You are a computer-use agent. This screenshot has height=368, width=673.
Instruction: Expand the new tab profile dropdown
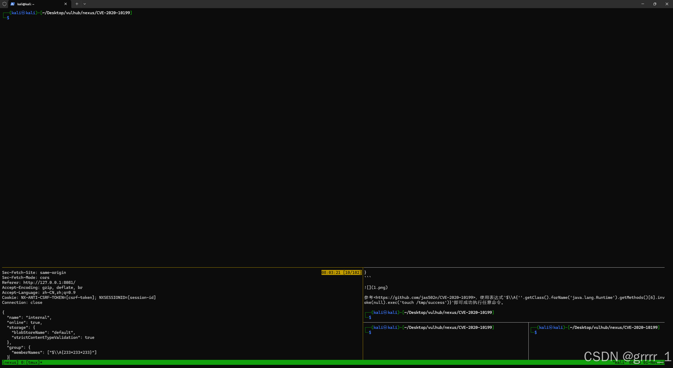click(85, 4)
